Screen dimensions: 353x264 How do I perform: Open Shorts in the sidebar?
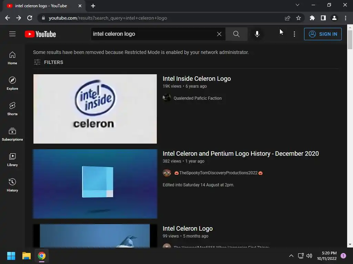[12, 109]
